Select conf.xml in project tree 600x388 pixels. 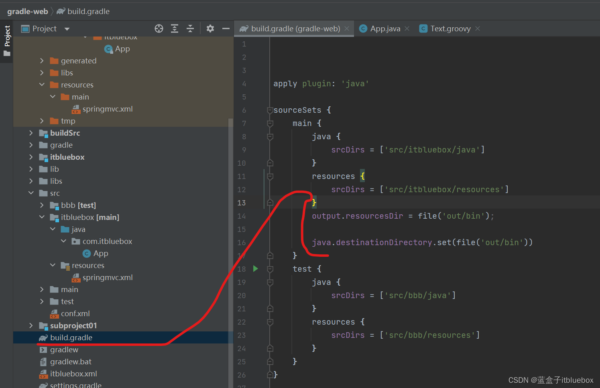tap(75, 313)
